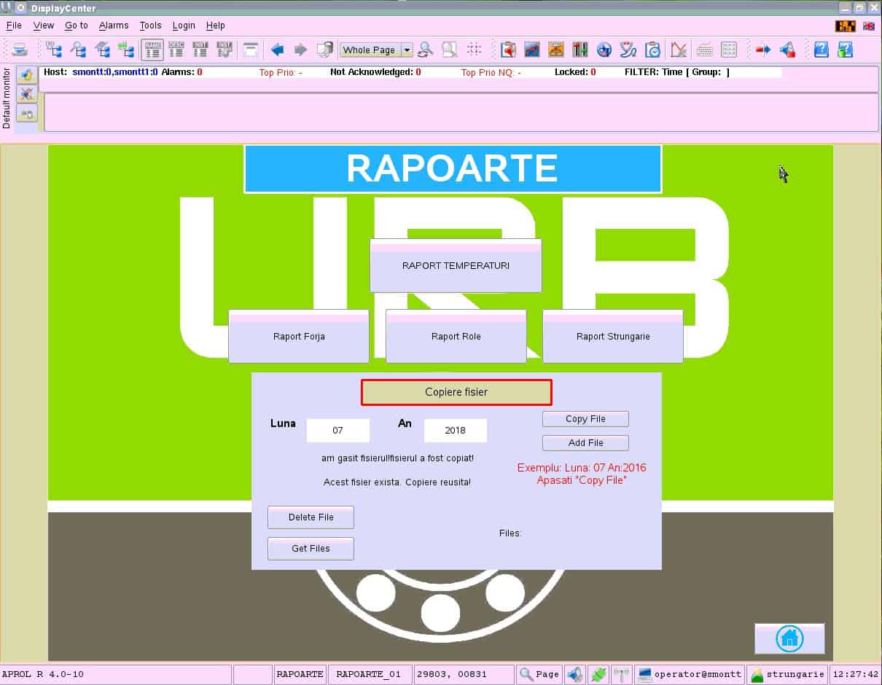
Task: Toggle the DESC display mode button
Action: click(176, 50)
